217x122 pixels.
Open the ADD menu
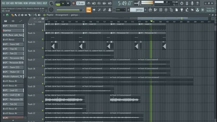[12, 3]
